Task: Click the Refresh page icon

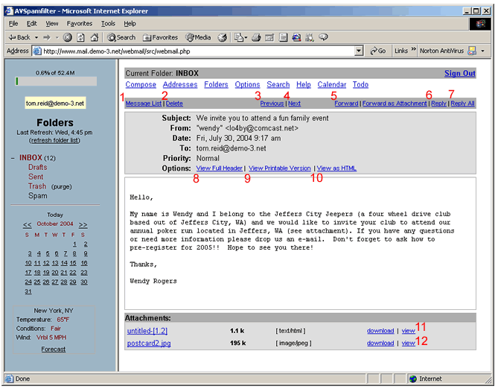Action: tap(80, 37)
